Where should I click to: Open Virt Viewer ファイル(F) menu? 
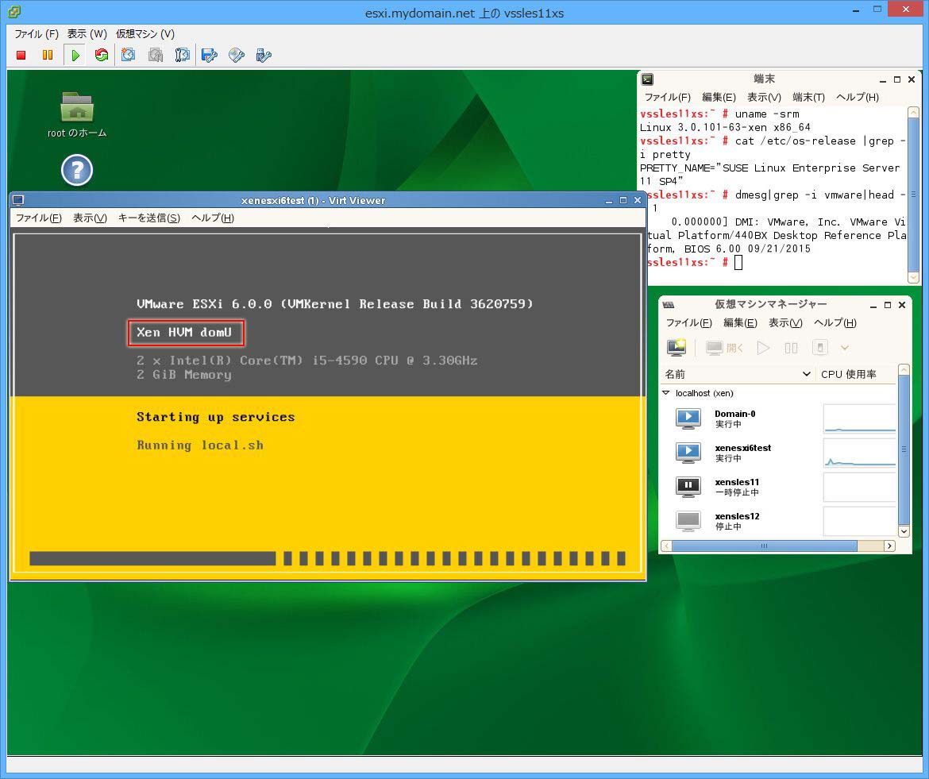[39, 218]
